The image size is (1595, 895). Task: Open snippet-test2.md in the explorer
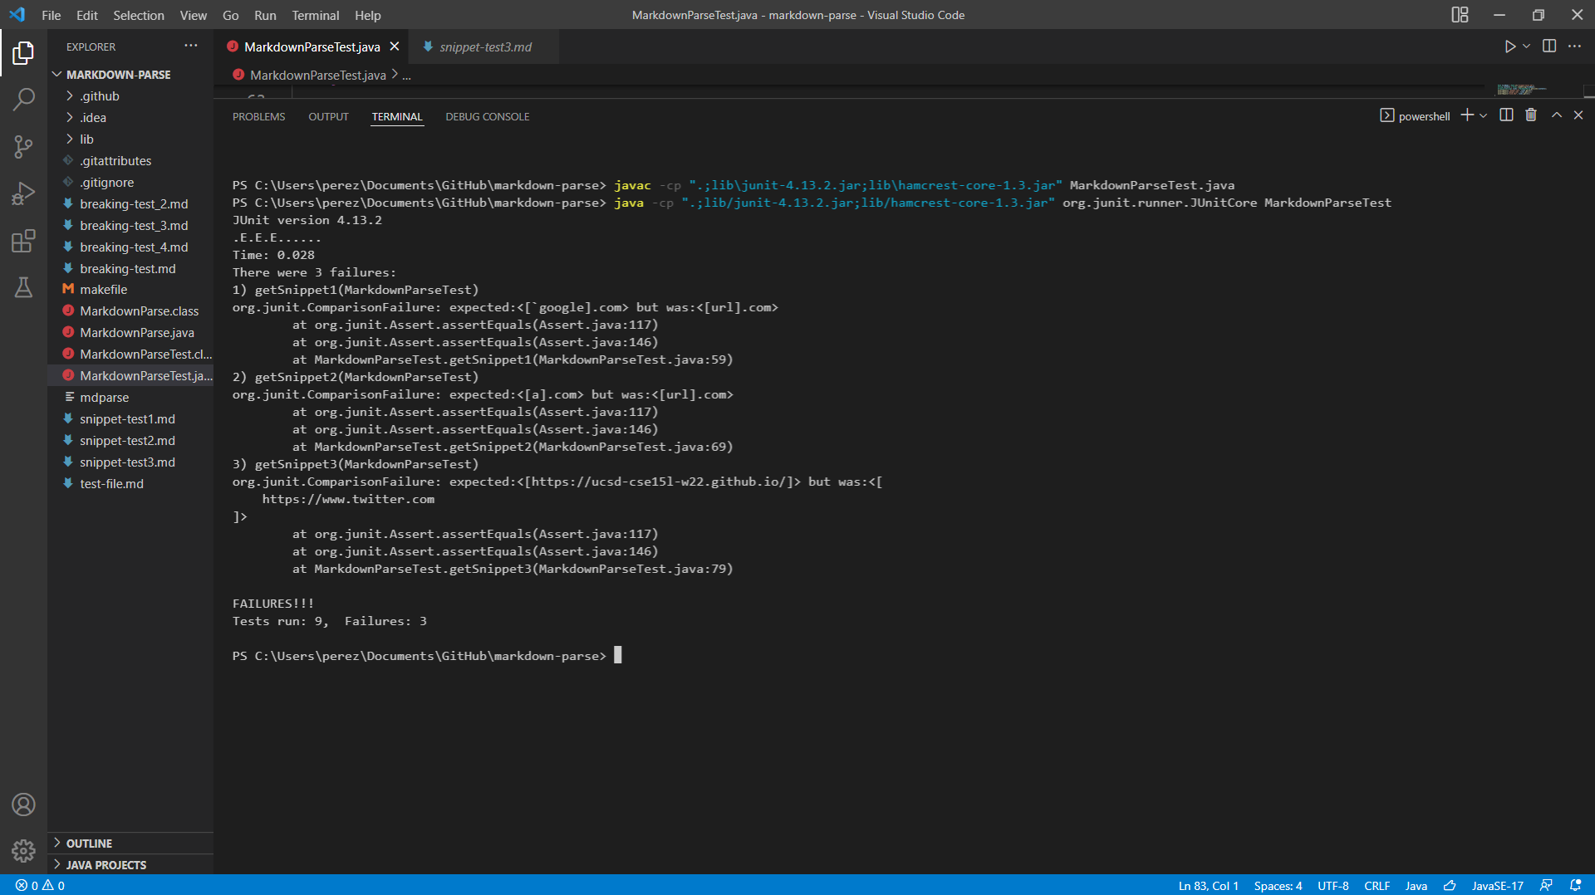click(127, 441)
